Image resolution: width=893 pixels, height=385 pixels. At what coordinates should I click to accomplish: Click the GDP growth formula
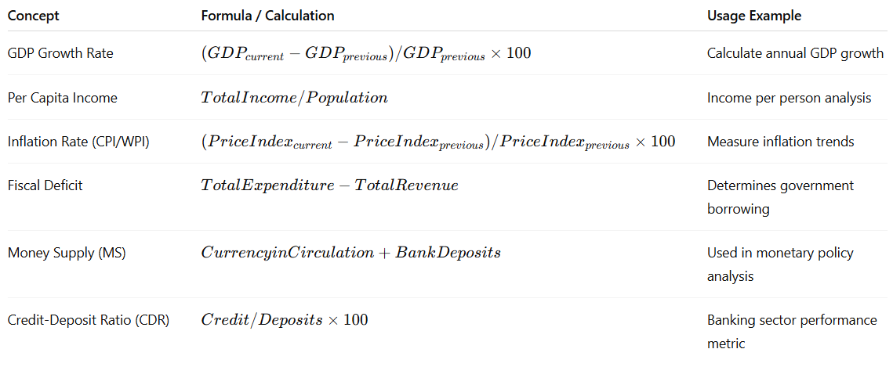365,54
